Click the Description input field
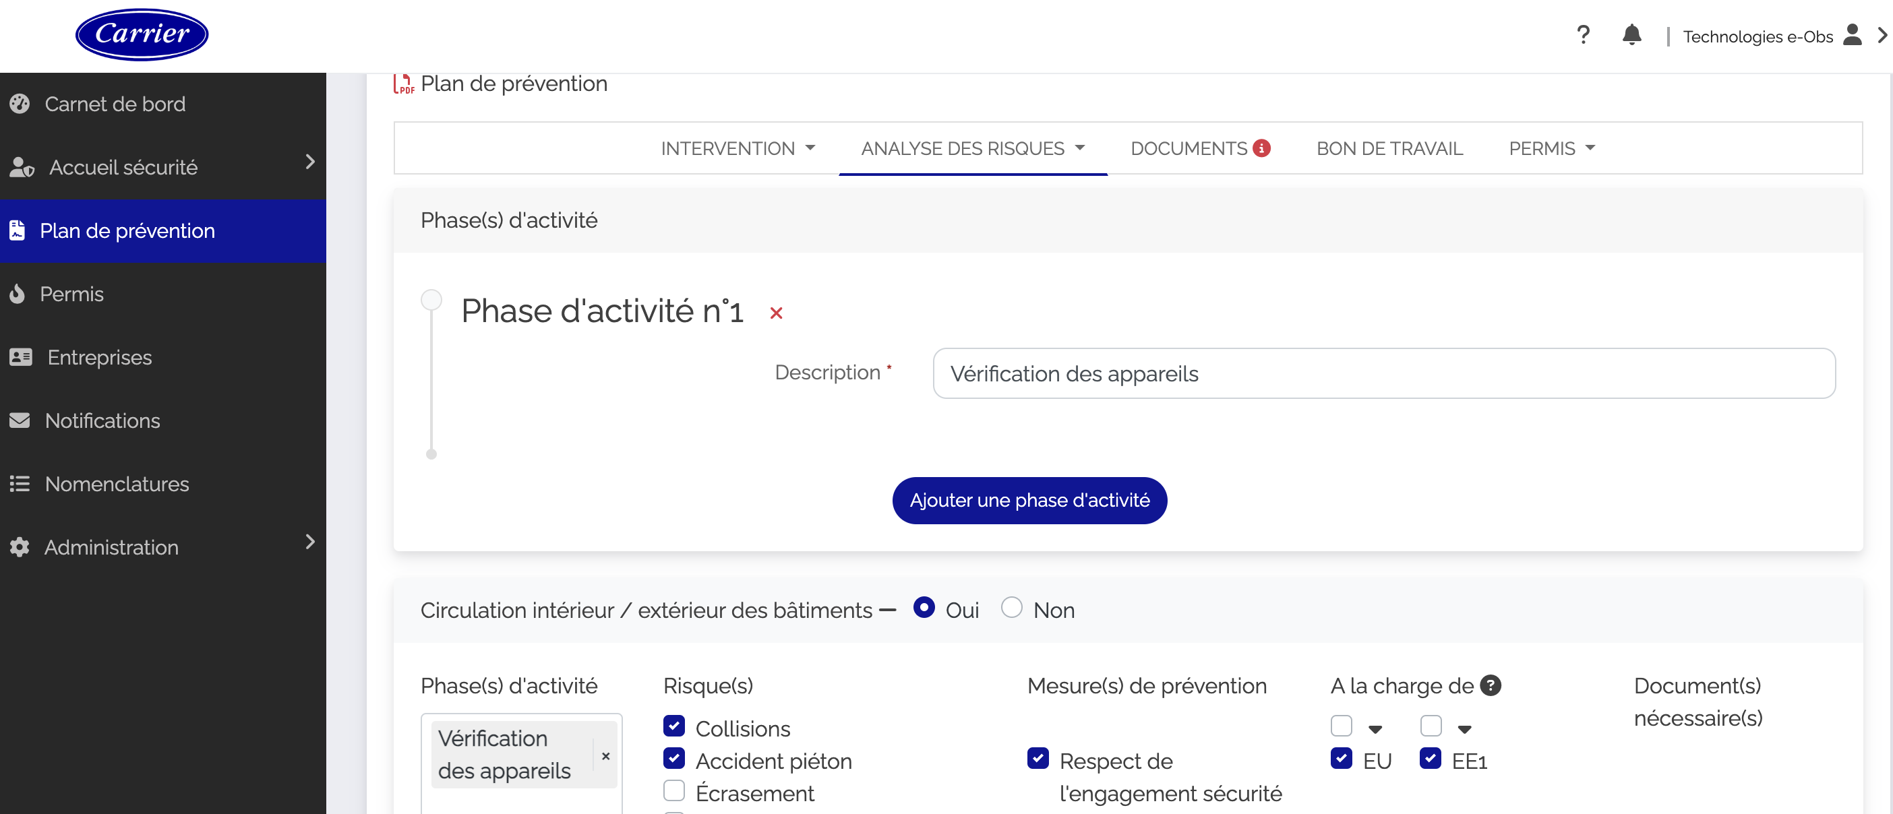 click(x=1384, y=373)
